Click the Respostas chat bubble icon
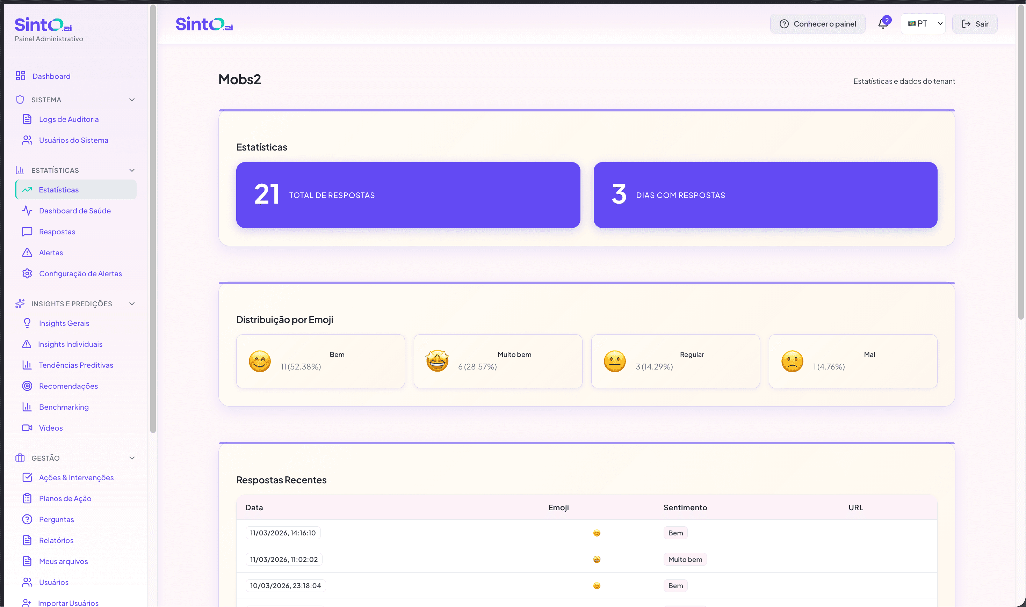1026x607 pixels. (x=27, y=232)
